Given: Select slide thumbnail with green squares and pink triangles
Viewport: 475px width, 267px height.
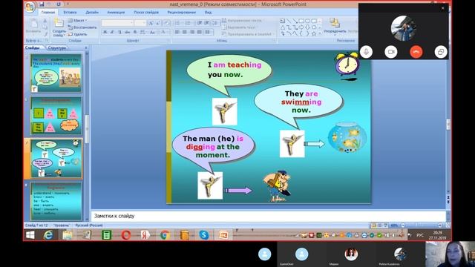Looking at the screenshot, I should [x=56, y=116].
